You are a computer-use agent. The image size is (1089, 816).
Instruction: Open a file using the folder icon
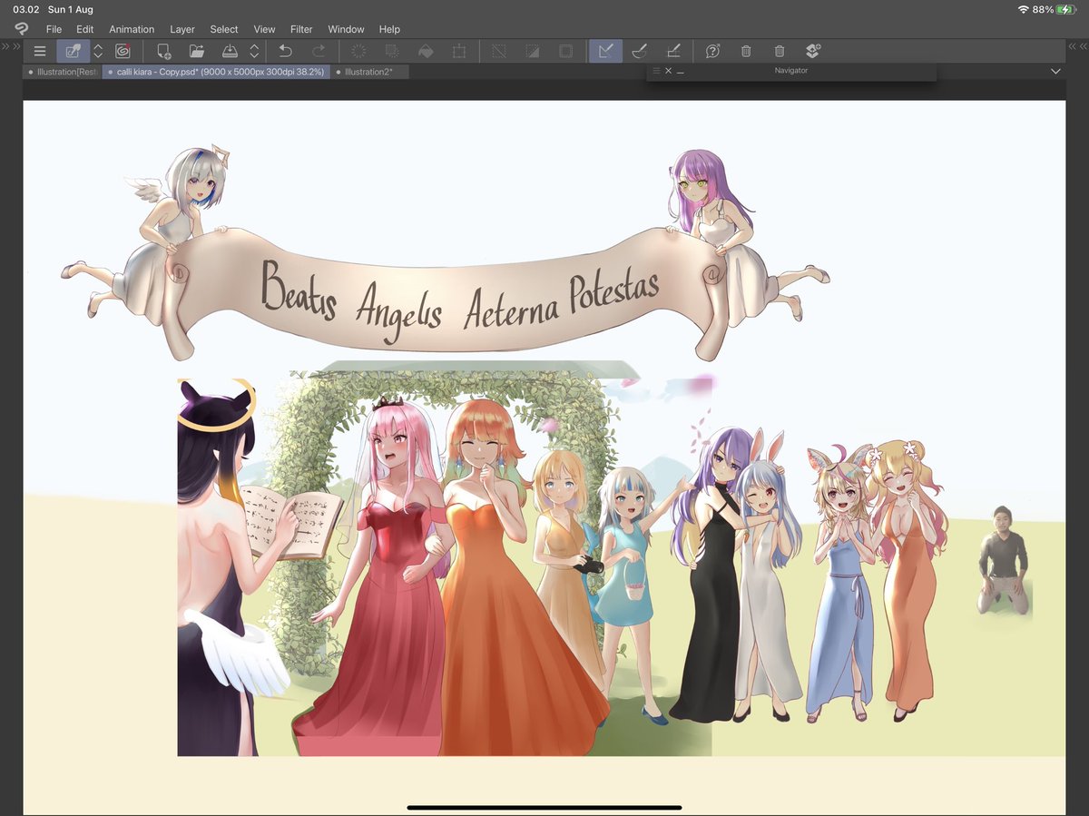pos(196,52)
